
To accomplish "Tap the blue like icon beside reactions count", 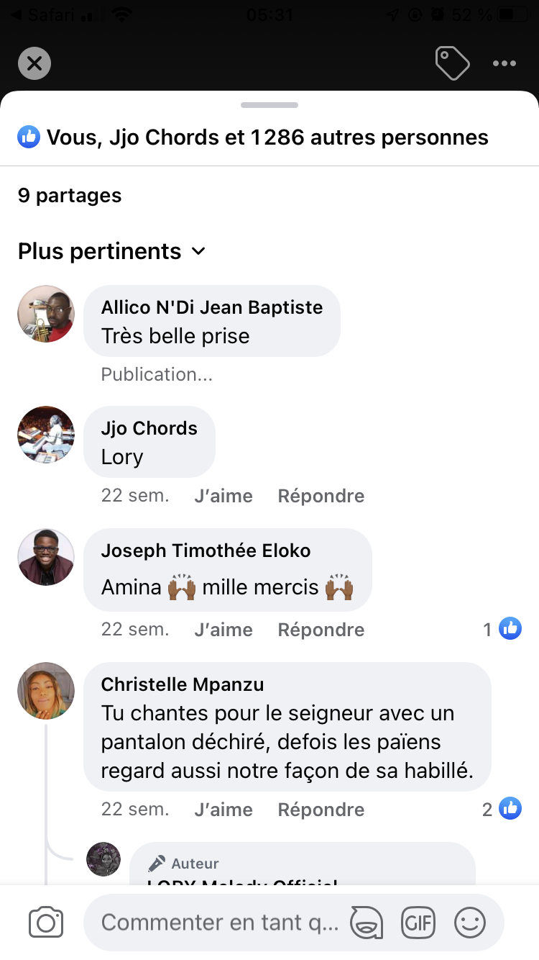I will pos(29,137).
